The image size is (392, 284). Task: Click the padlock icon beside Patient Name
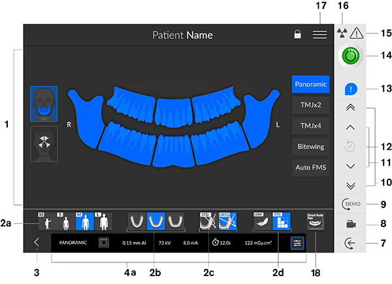[297, 34]
